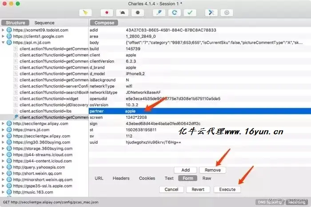The width and height of the screenshot is (311, 207).
Task: Toggle the hexagon breakpoints icon
Action: point(138,13)
